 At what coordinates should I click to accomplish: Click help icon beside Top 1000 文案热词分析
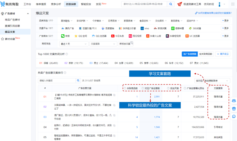[x=67, y=54]
